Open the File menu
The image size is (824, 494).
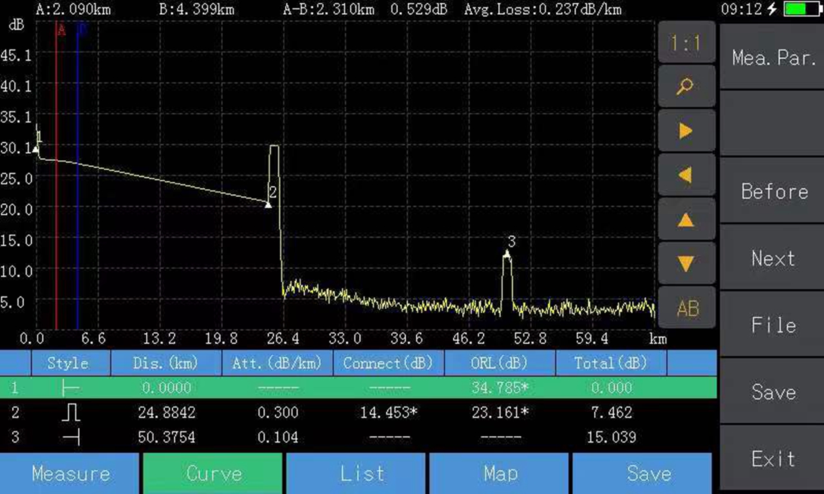773,325
